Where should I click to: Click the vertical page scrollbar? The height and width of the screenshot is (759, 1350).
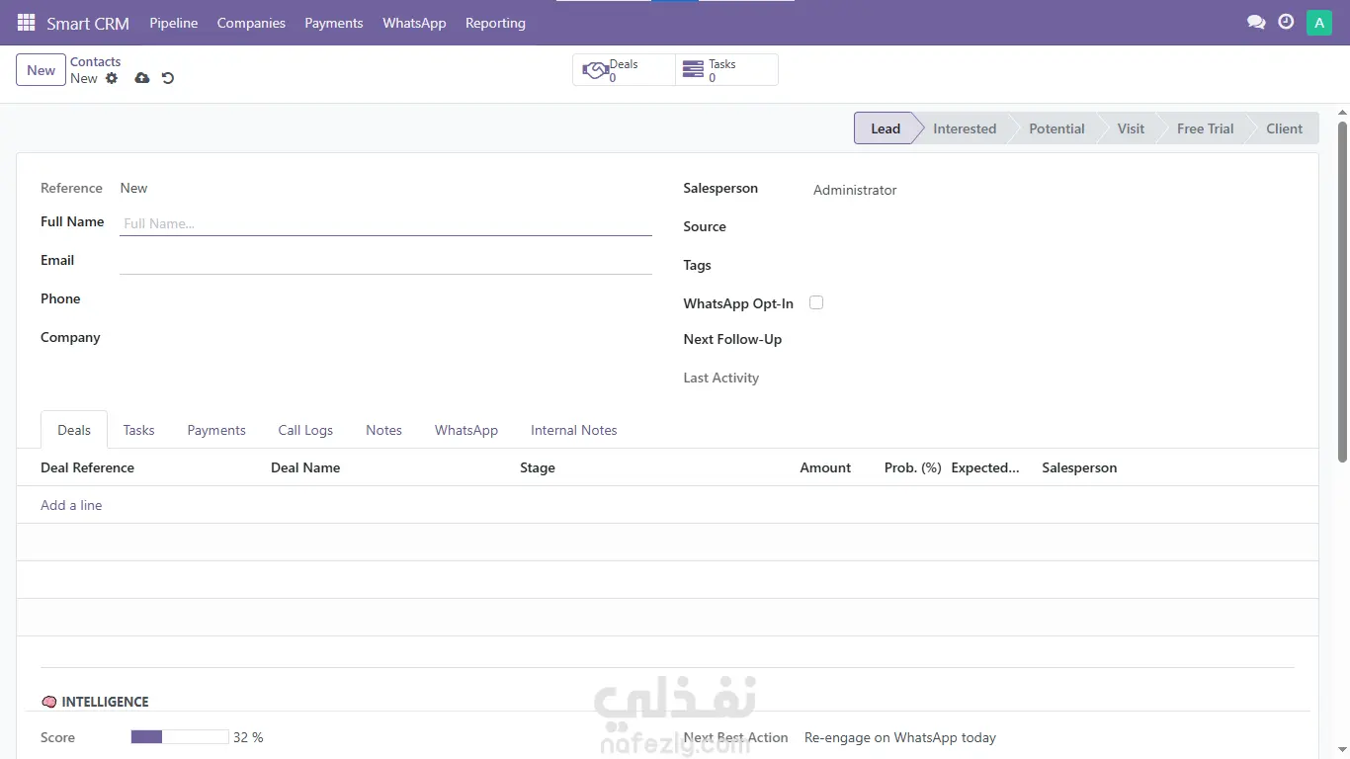click(x=1342, y=291)
